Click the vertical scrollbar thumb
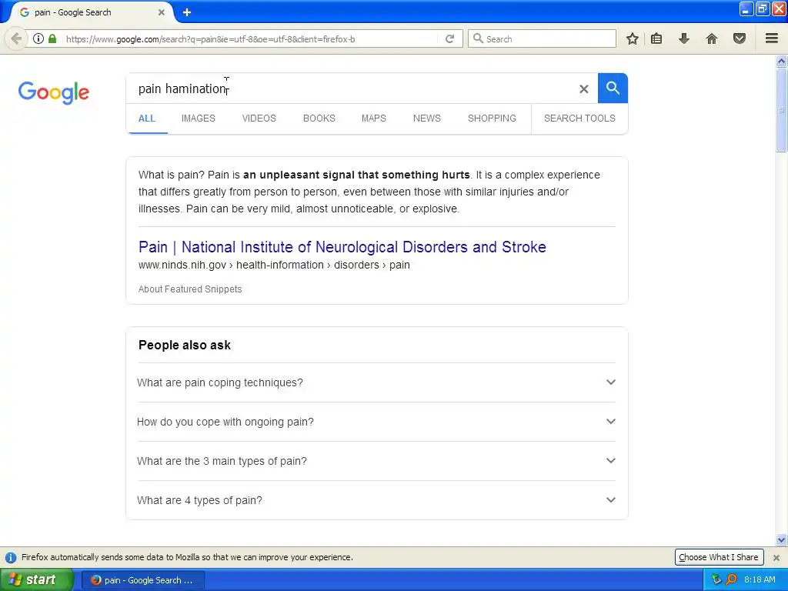 (x=781, y=109)
